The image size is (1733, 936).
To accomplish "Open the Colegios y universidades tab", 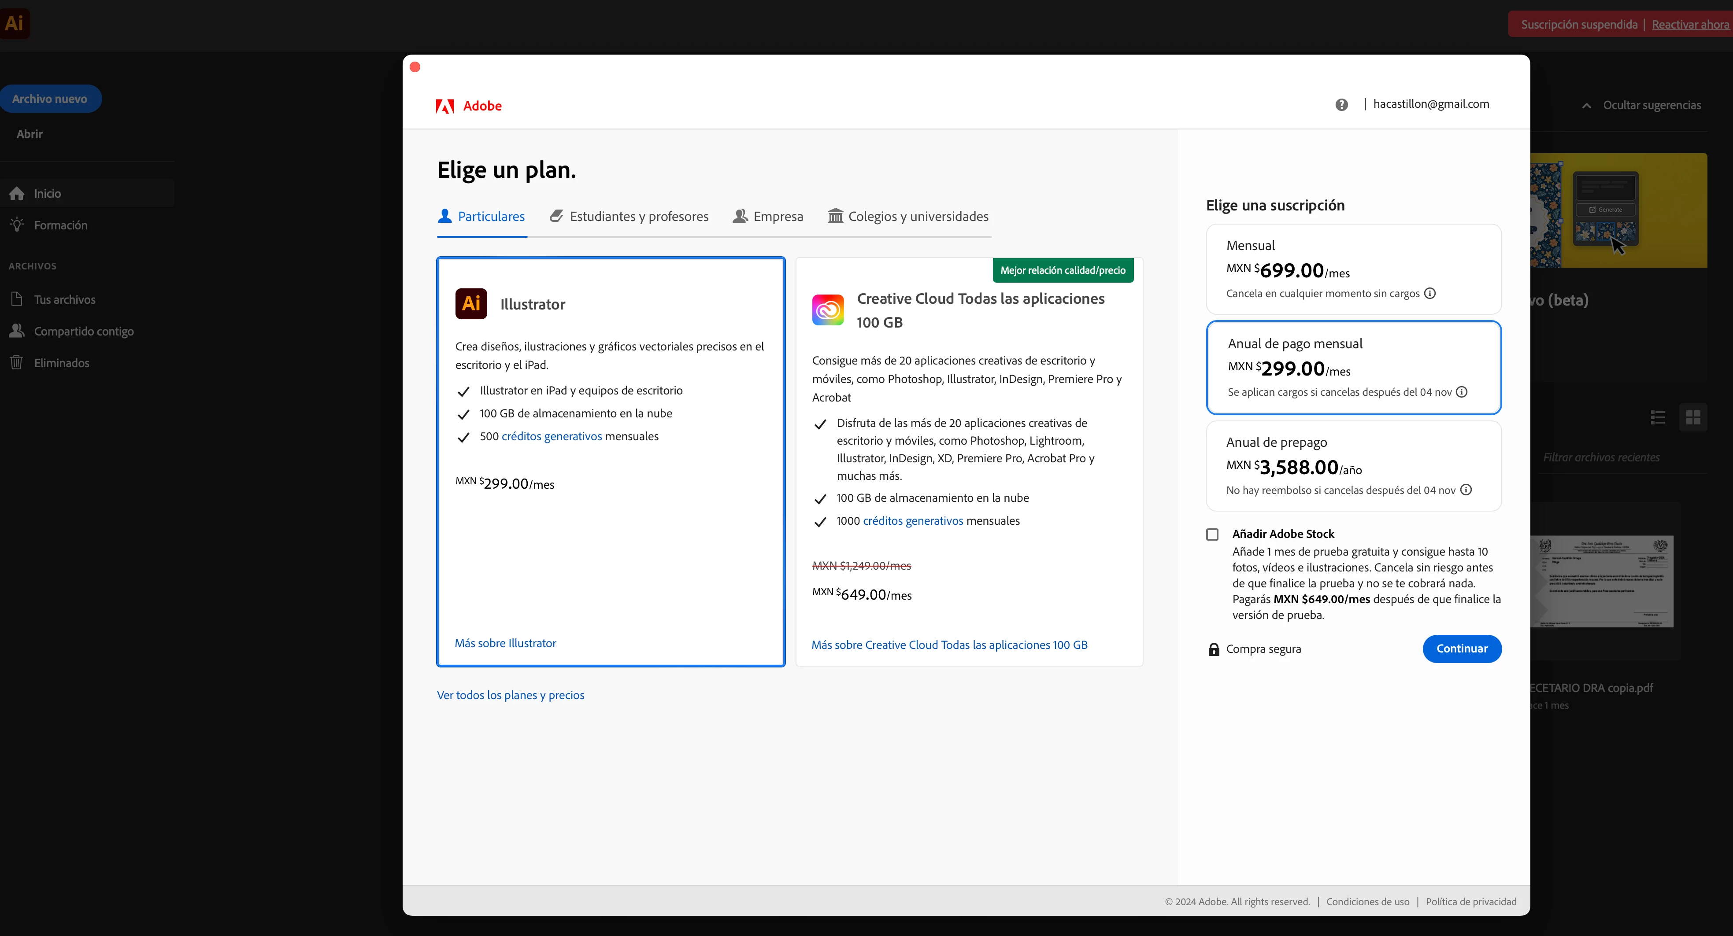I will pyautogui.click(x=907, y=217).
